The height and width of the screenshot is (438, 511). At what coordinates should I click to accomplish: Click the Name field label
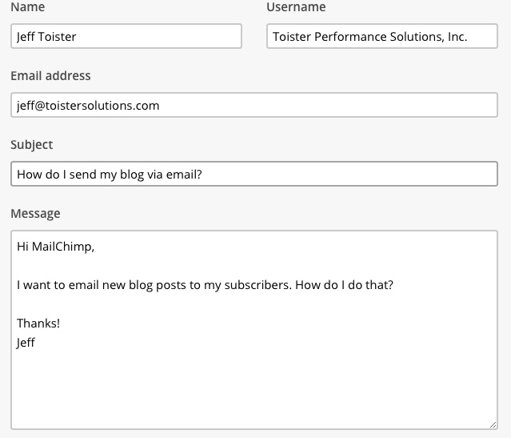pyautogui.click(x=28, y=7)
